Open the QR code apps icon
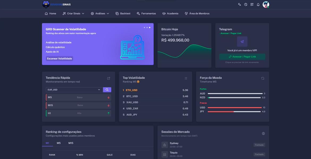Viewport: 311px width, 159px height. (x=252, y=5)
